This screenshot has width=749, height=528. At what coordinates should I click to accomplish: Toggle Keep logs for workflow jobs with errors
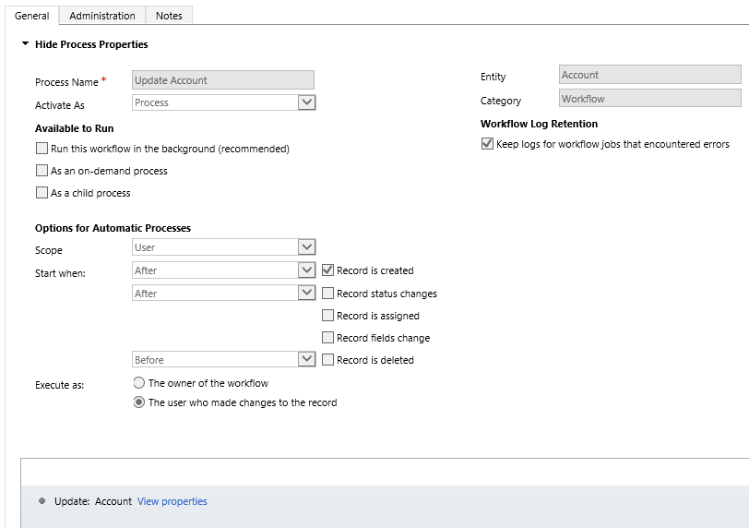pos(487,143)
